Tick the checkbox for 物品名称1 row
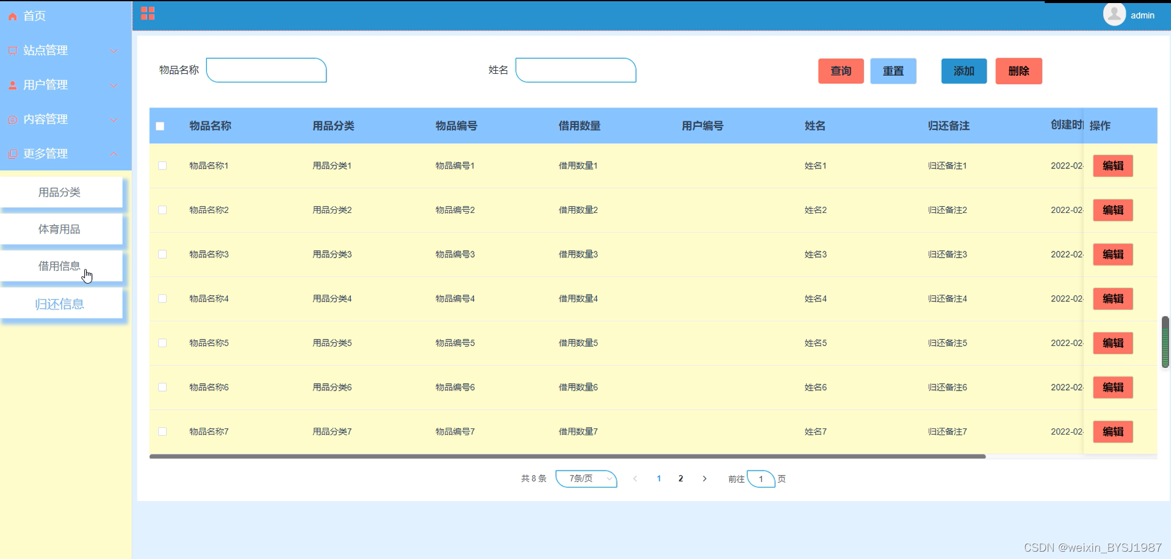 [x=162, y=165]
